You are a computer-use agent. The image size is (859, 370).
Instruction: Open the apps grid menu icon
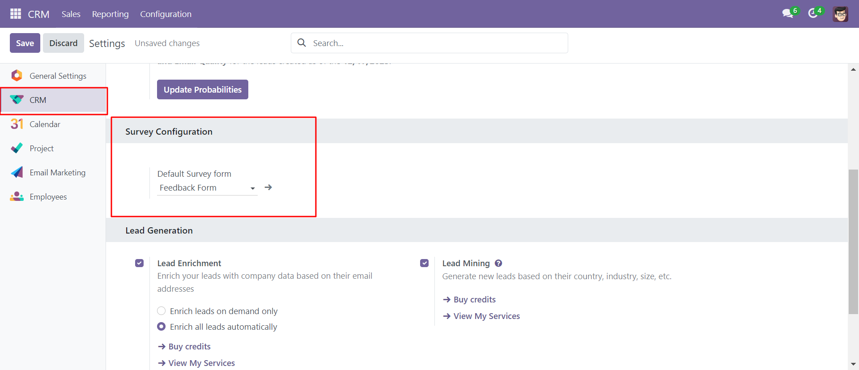coord(16,14)
